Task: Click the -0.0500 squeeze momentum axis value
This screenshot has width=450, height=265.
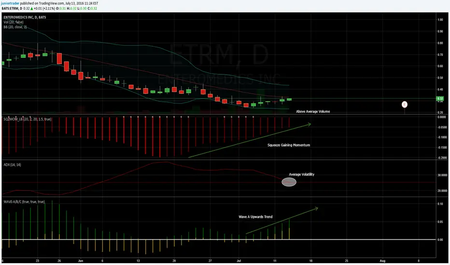Action: tap(442, 127)
